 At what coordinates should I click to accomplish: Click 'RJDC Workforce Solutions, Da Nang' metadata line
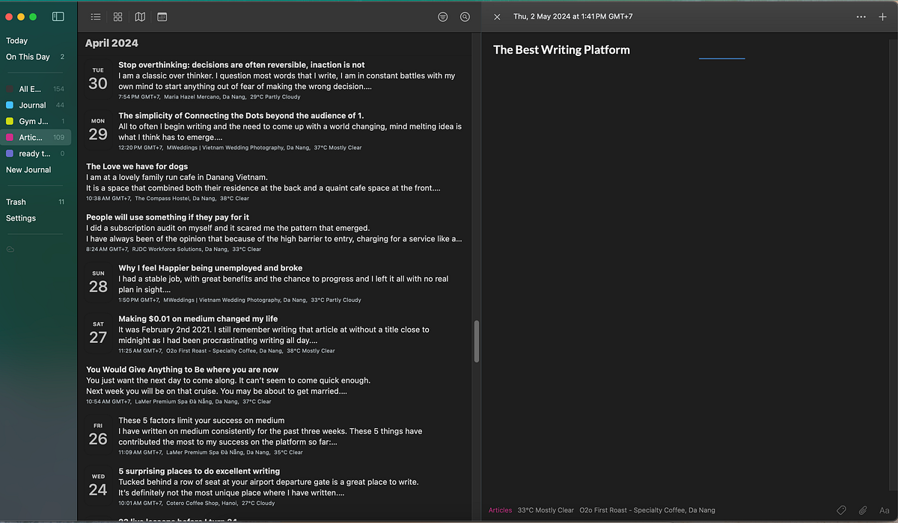click(174, 250)
